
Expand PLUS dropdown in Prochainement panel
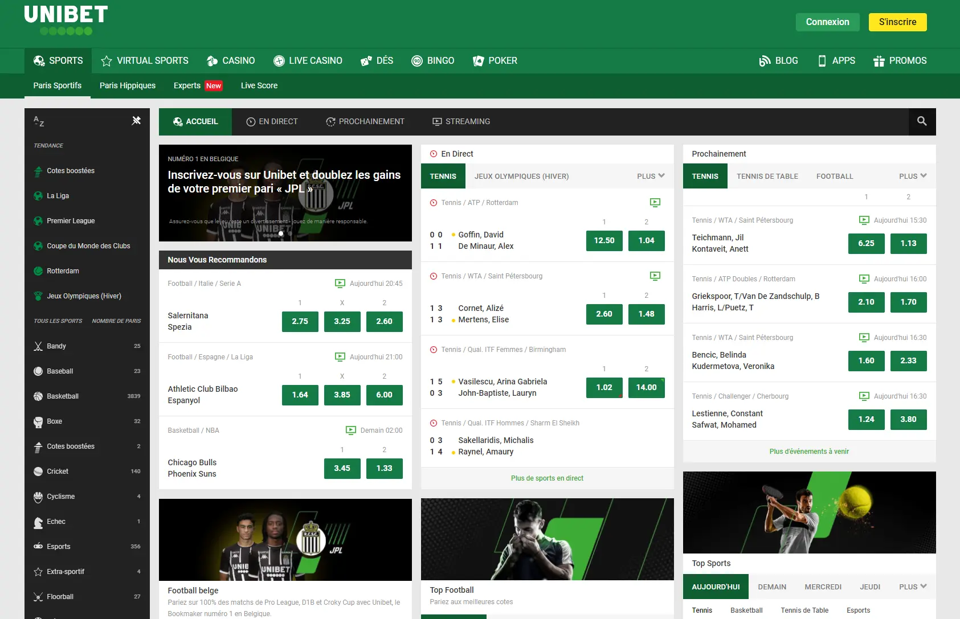[913, 176]
